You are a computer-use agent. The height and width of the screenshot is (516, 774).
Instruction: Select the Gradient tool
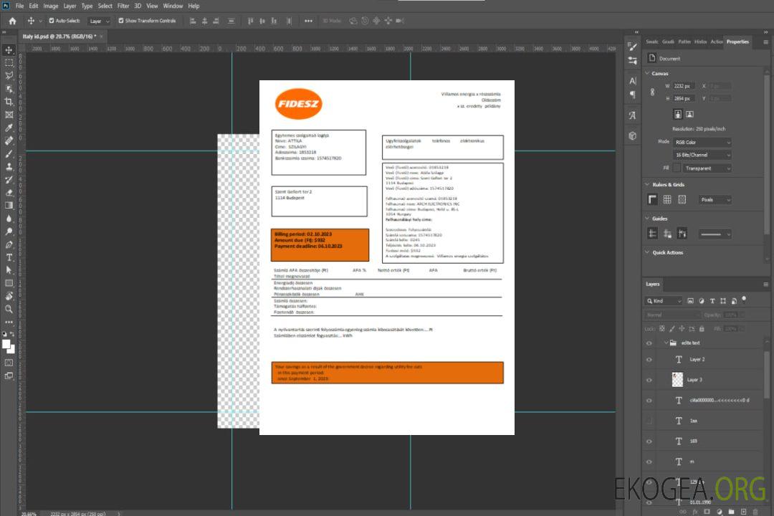pyautogui.click(x=9, y=206)
